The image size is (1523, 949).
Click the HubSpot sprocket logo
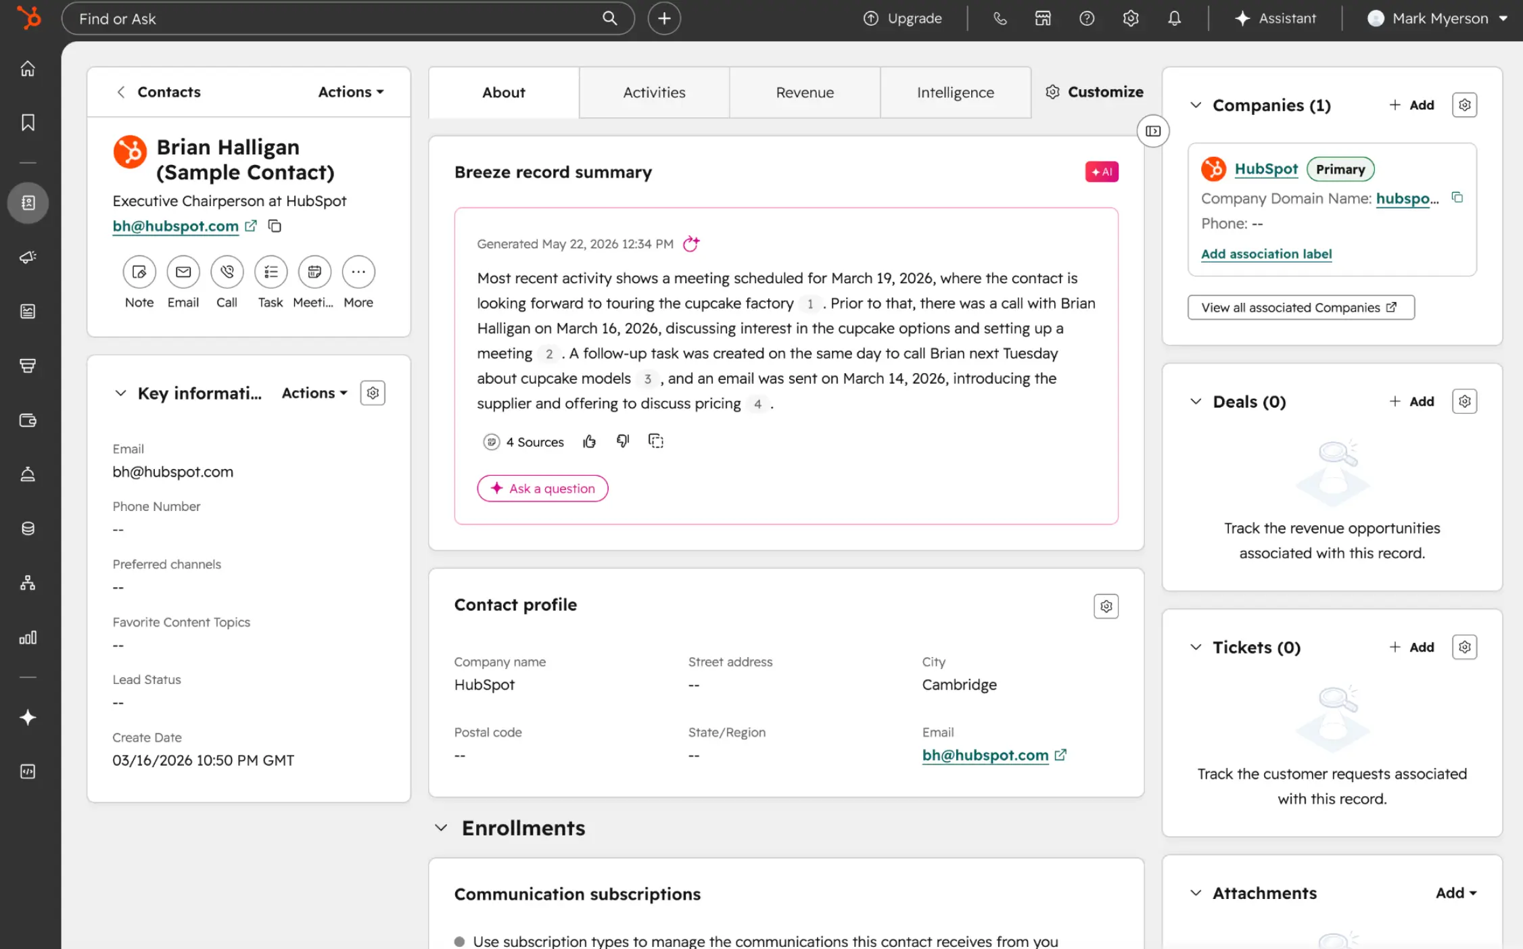click(28, 18)
